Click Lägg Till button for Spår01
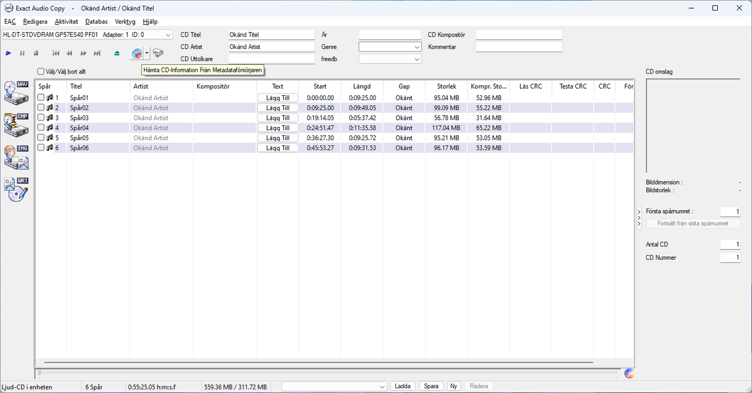This screenshot has height=393, width=752. pos(278,98)
